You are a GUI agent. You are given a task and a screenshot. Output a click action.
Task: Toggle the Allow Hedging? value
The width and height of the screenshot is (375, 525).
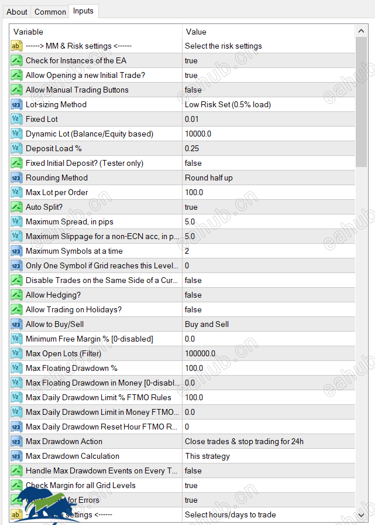pyautogui.click(x=269, y=295)
